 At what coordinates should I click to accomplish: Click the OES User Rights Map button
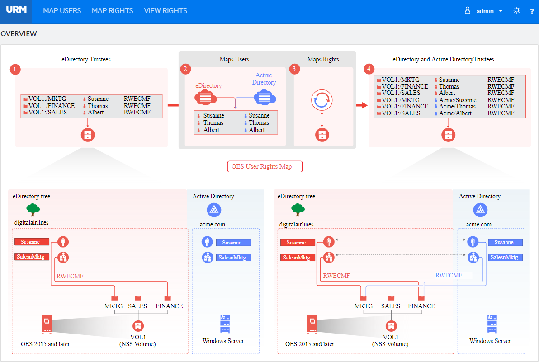point(265,166)
